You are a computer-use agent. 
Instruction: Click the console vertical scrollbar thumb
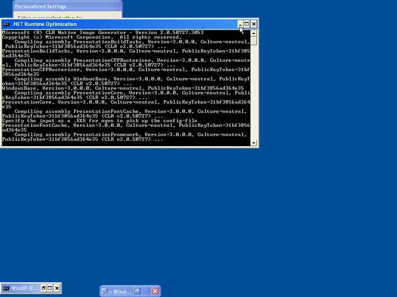click(254, 41)
